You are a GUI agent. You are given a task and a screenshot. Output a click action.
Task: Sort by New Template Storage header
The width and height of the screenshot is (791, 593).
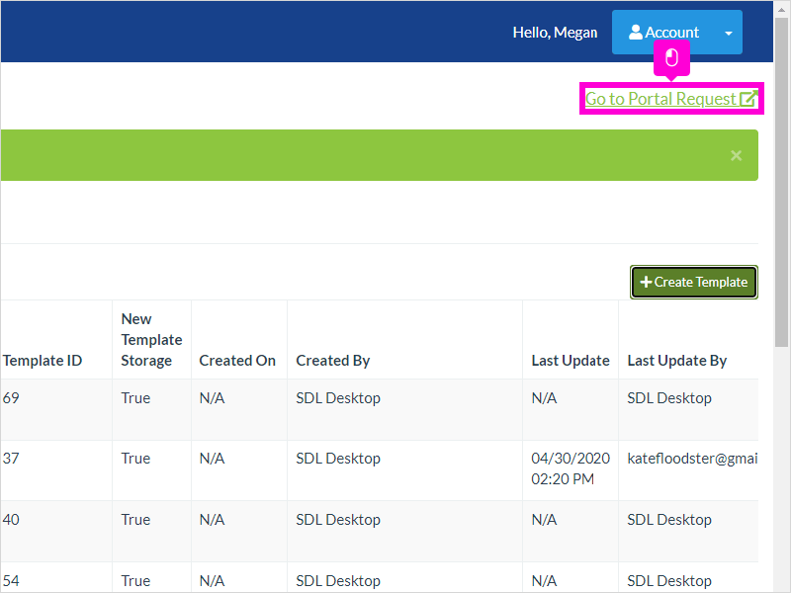pyautogui.click(x=151, y=340)
